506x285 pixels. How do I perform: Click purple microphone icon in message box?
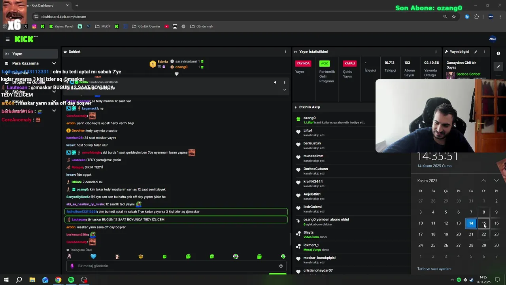72,266
